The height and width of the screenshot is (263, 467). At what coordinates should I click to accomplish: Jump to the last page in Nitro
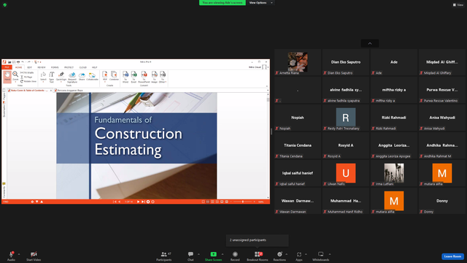tap(143, 202)
